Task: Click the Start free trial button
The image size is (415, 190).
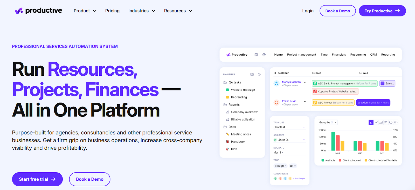Action: point(37,179)
